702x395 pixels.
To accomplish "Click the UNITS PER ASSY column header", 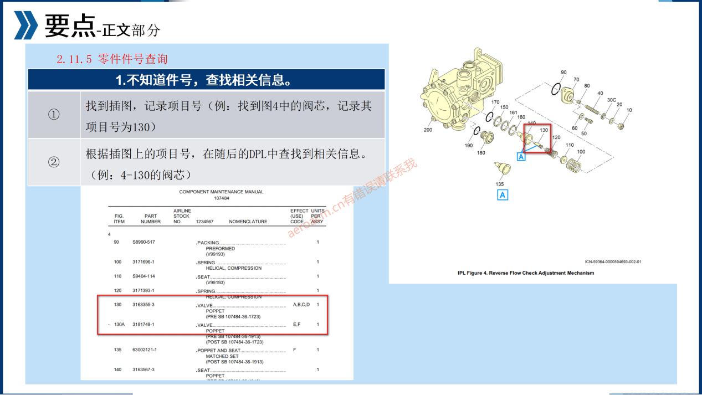I will [x=317, y=216].
